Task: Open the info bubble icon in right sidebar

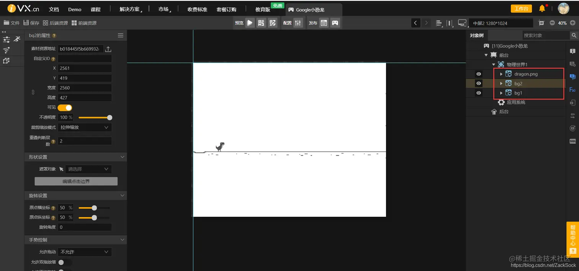Action: click(x=572, y=51)
